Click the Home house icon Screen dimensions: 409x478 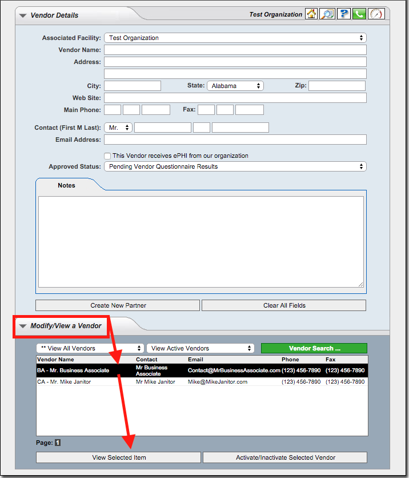[311, 14]
